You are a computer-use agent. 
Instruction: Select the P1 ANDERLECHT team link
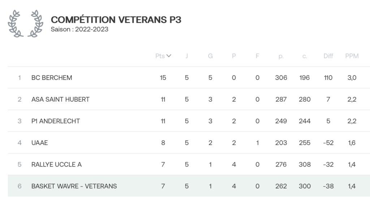click(x=56, y=121)
